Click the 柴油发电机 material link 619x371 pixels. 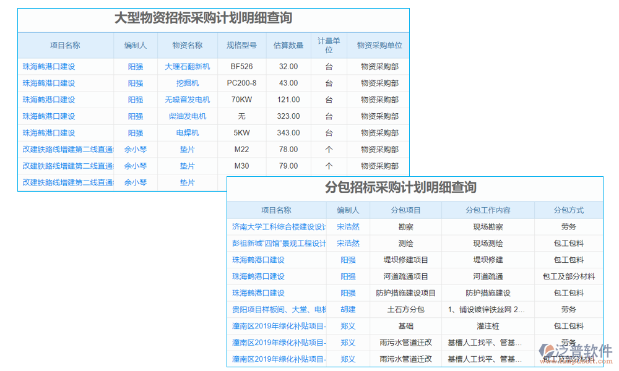pos(188,116)
